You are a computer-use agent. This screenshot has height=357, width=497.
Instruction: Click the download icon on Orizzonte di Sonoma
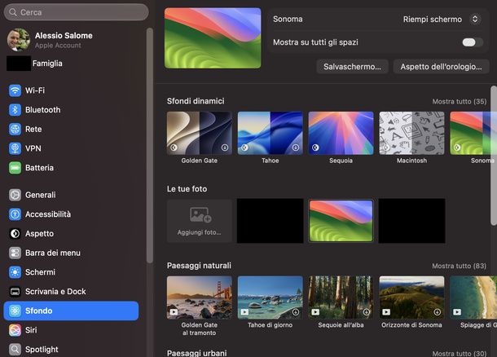click(x=437, y=312)
